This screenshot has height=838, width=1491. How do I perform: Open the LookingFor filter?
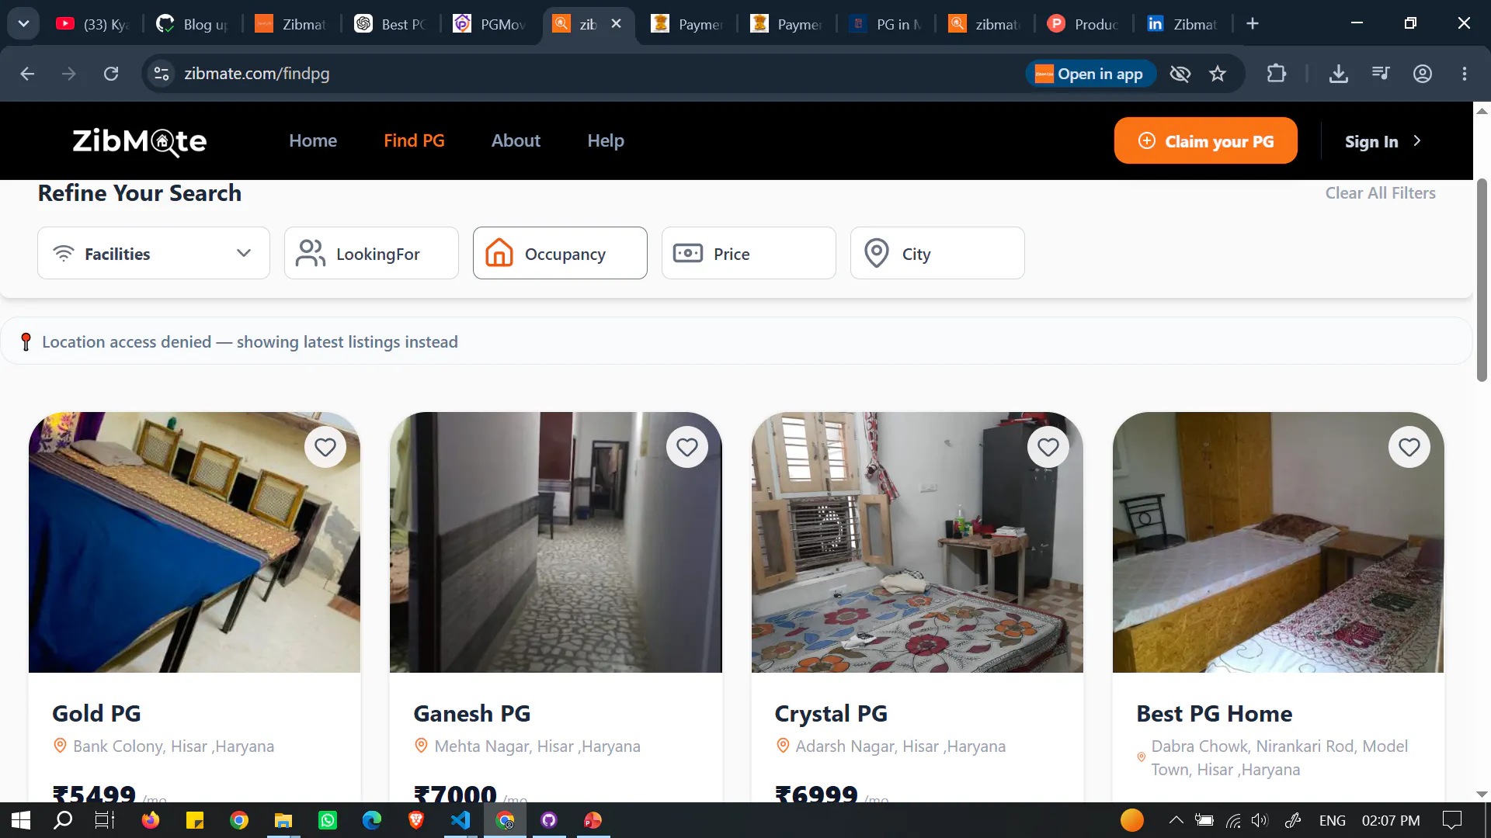pos(371,253)
